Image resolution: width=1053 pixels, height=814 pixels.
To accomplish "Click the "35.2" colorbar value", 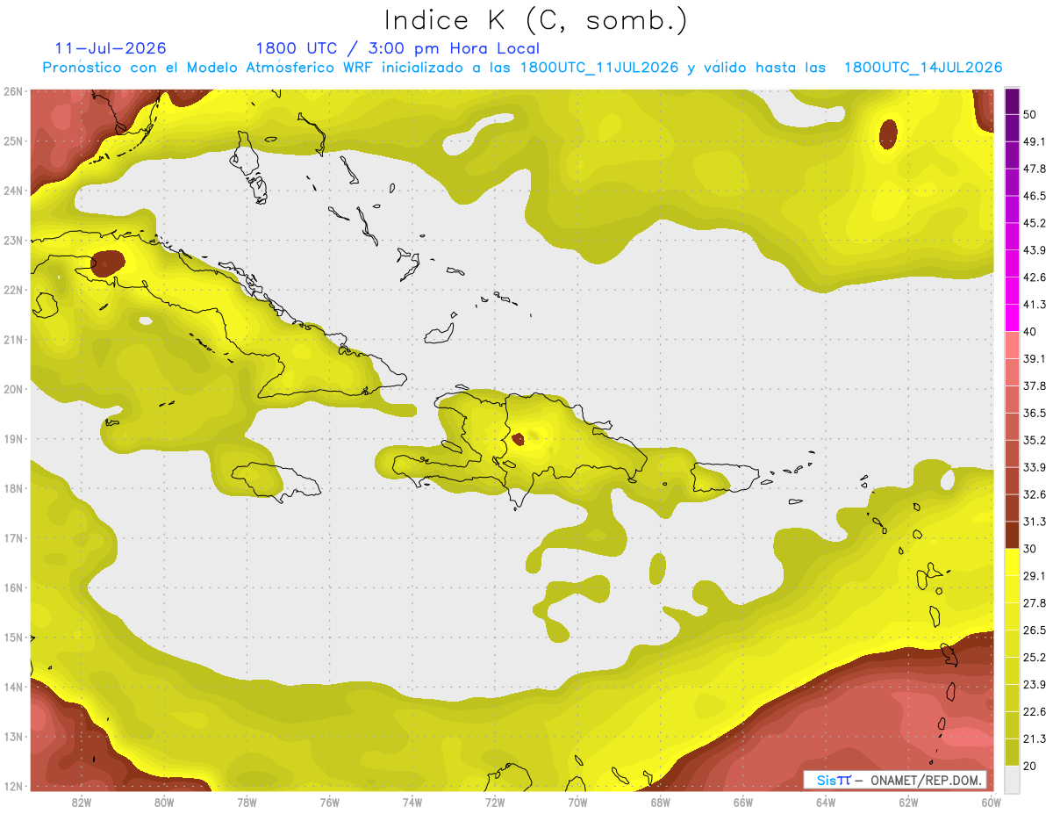I will pos(1035,440).
